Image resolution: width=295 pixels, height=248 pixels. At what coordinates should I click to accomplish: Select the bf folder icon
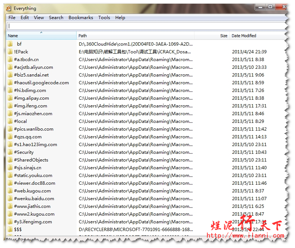click(x=10, y=44)
